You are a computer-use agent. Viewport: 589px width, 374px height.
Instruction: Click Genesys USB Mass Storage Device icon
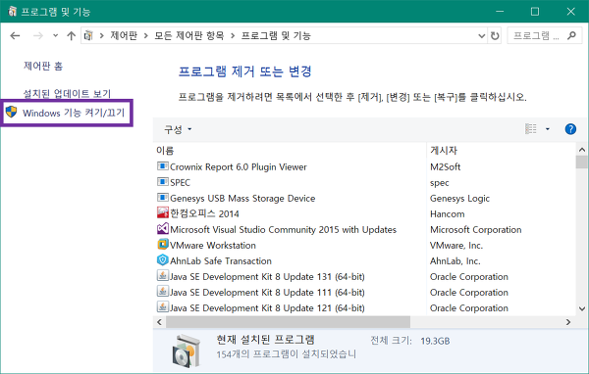pos(162,198)
